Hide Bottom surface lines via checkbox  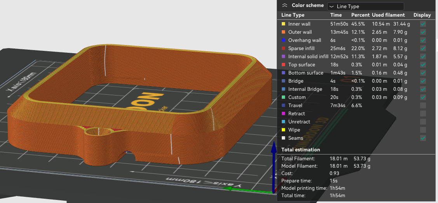click(x=423, y=73)
